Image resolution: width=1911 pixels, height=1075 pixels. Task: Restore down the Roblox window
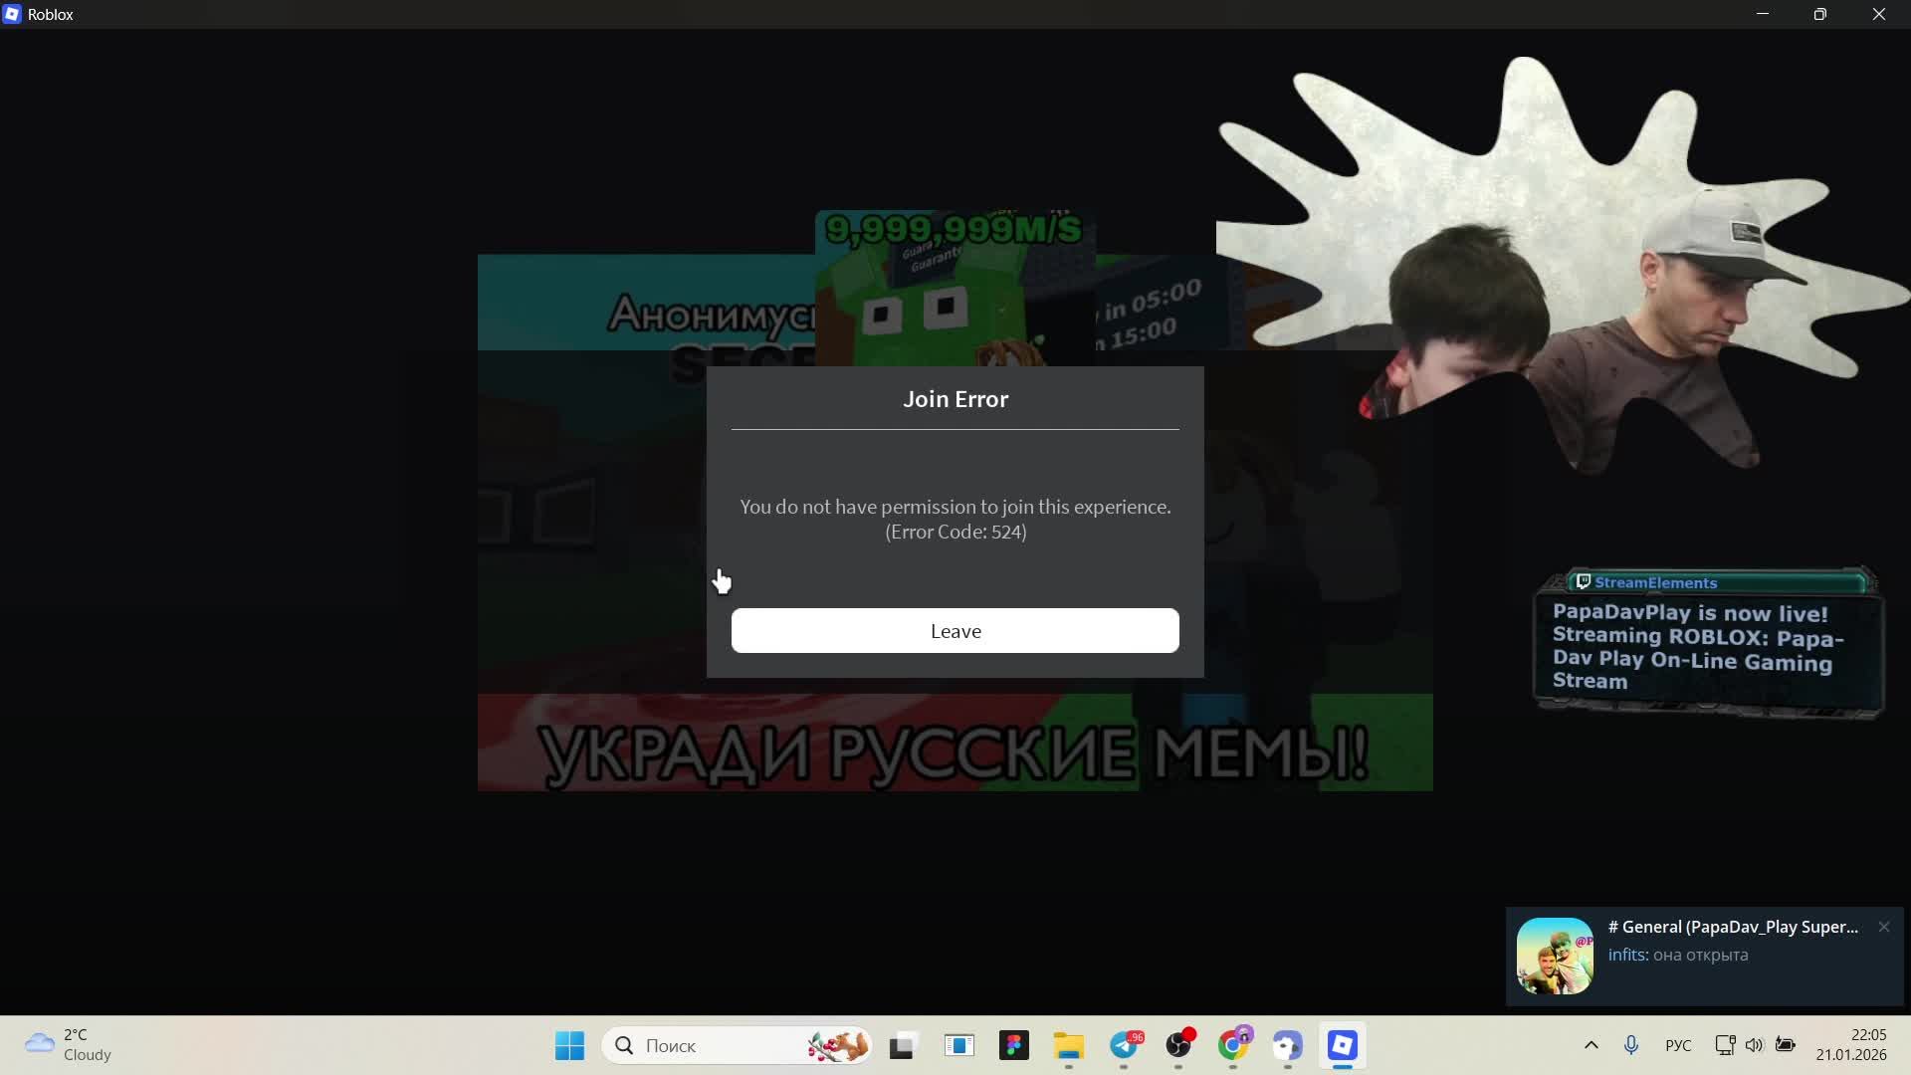tap(1819, 14)
